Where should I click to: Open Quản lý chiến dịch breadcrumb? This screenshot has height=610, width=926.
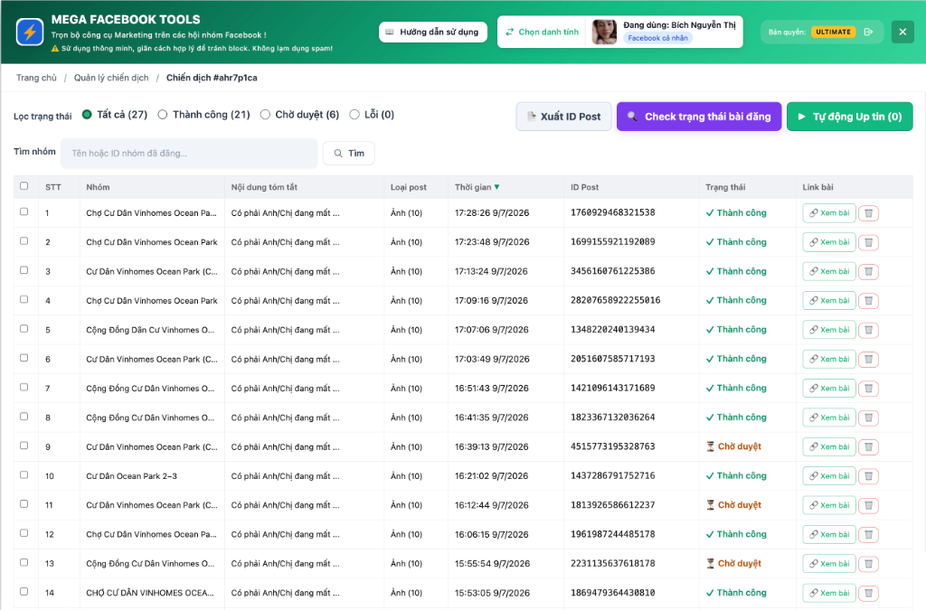[111, 78]
